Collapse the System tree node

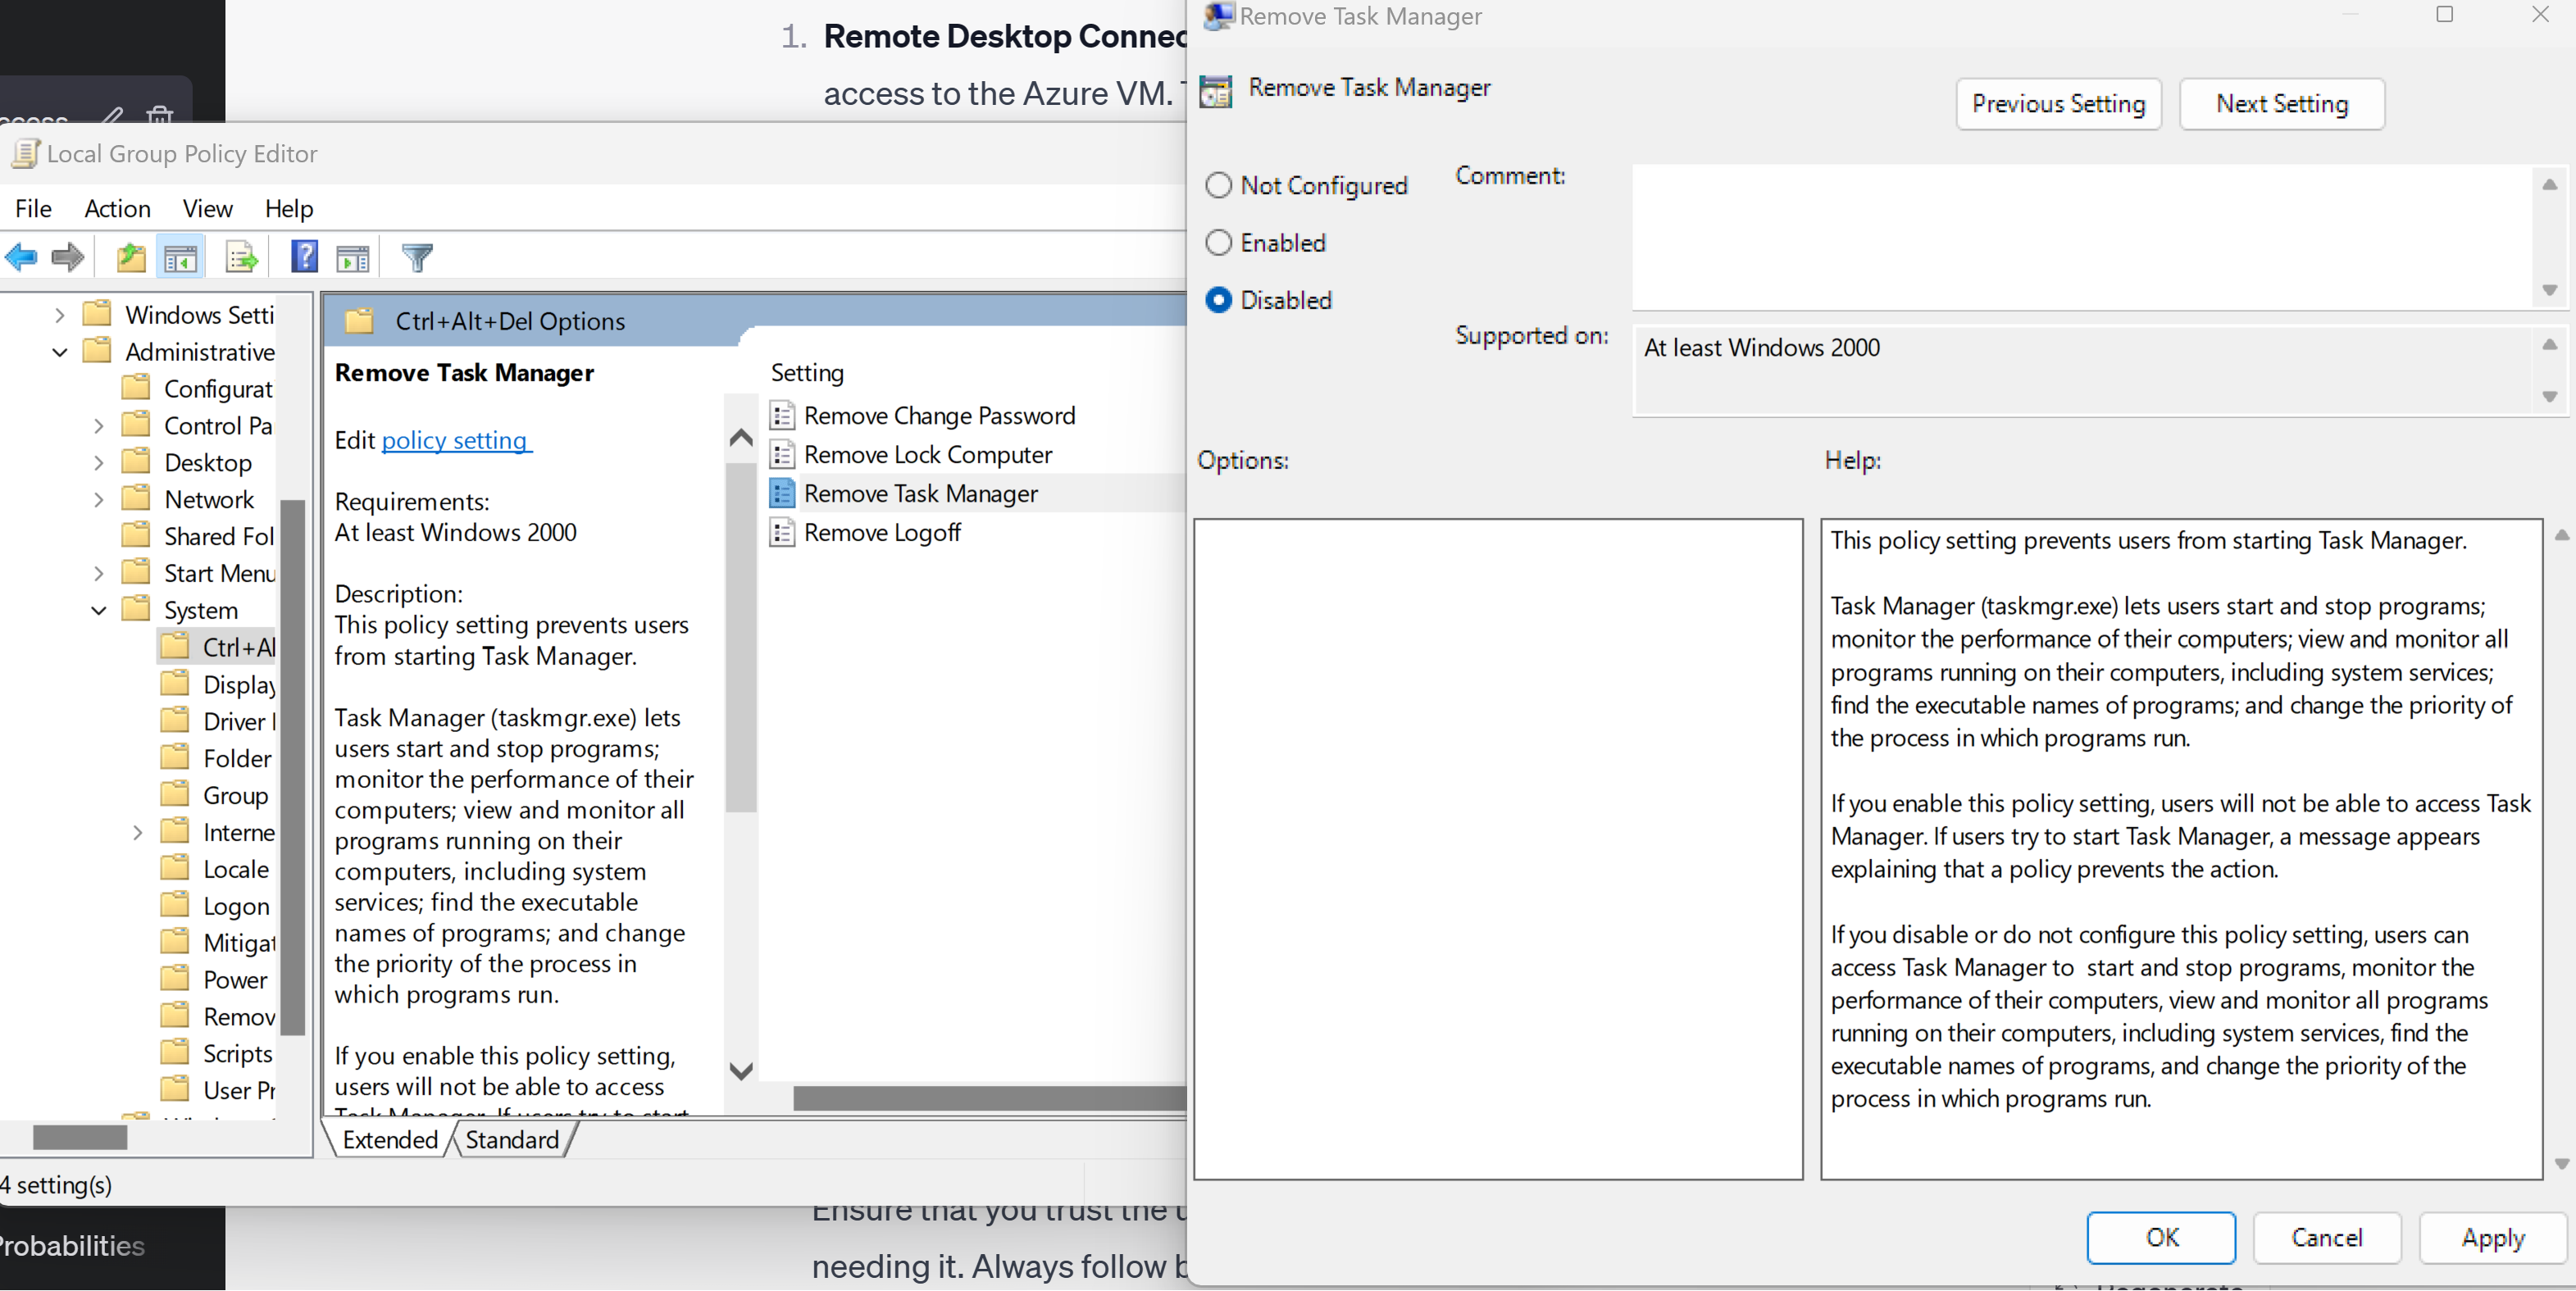point(98,610)
